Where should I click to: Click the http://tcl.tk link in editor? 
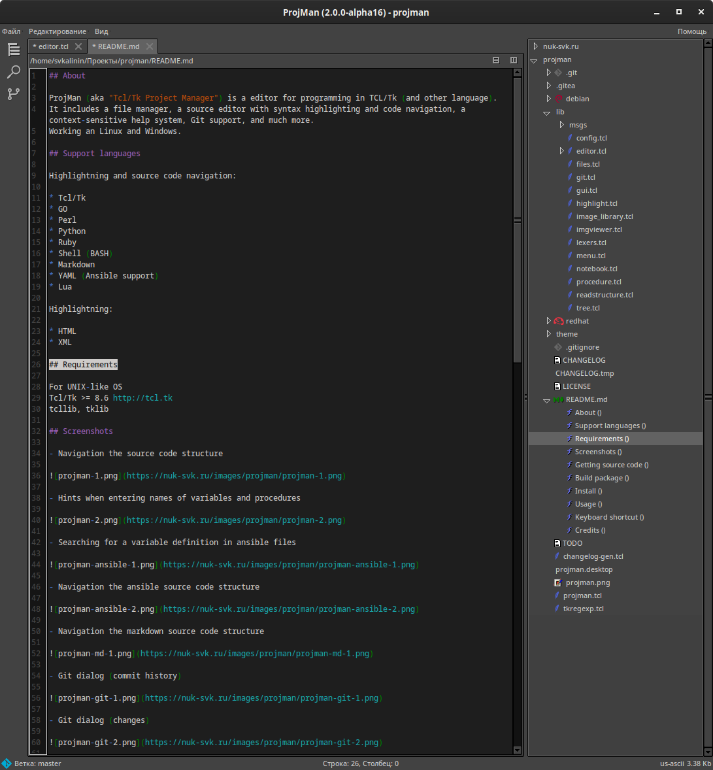(x=142, y=398)
